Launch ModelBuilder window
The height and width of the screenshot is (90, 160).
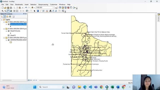tap(74, 8)
